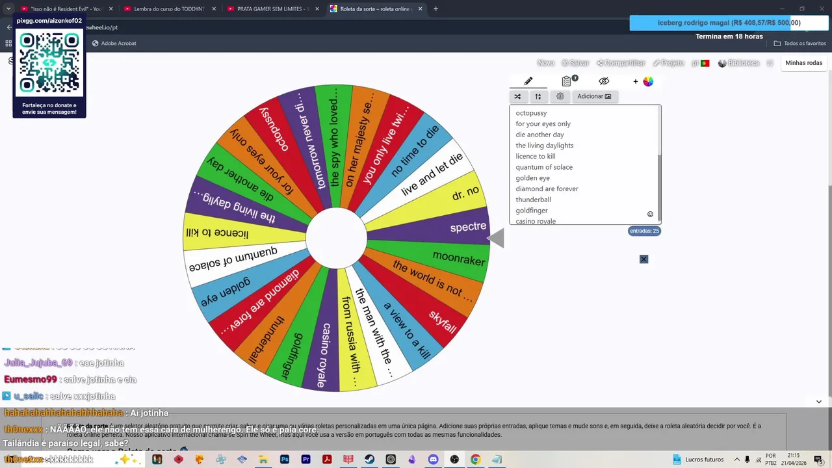Open Discord from the taskbar

[433, 460]
